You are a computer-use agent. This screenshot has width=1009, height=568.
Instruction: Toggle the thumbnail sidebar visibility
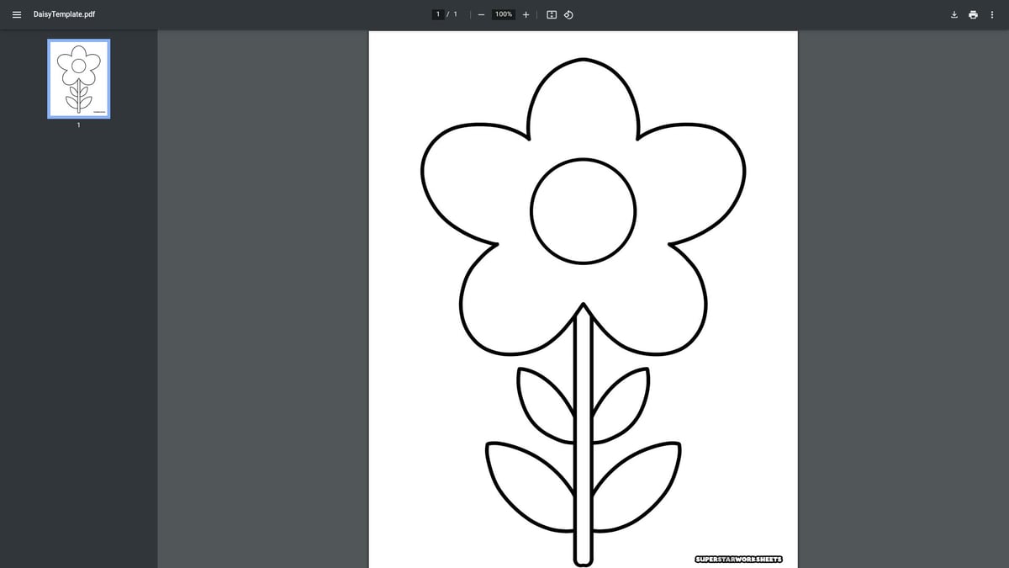tap(17, 14)
